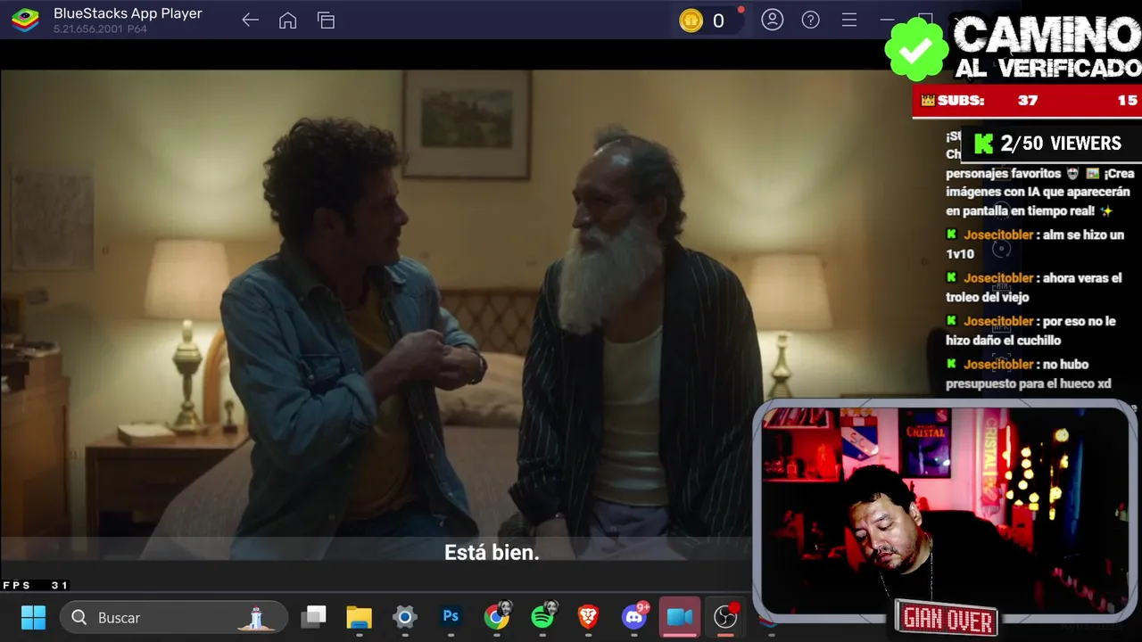Image resolution: width=1142 pixels, height=642 pixels.
Task: Open Task View on the taskbar
Action: click(x=313, y=617)
